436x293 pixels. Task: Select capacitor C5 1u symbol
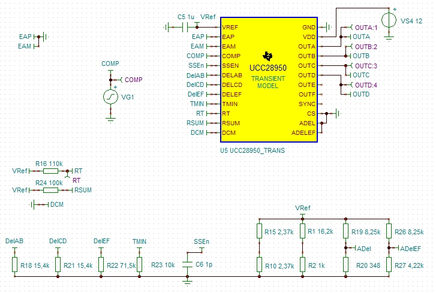point(185,27)
